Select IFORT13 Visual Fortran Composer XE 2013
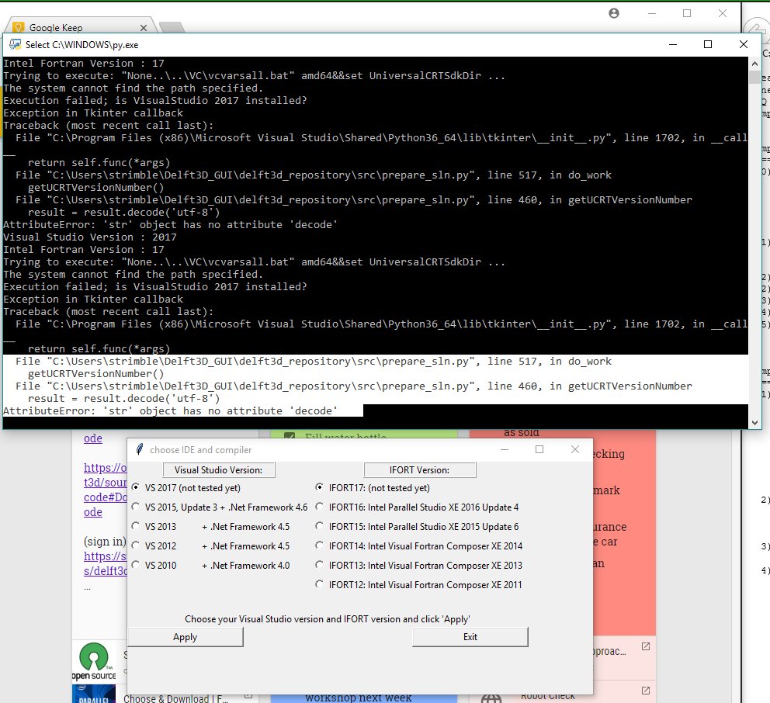Image resolution: width=770 pixels, height=703 pixels. pos(320,565)
